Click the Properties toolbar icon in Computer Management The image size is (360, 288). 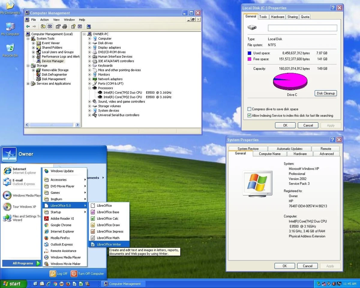[58, 26]
